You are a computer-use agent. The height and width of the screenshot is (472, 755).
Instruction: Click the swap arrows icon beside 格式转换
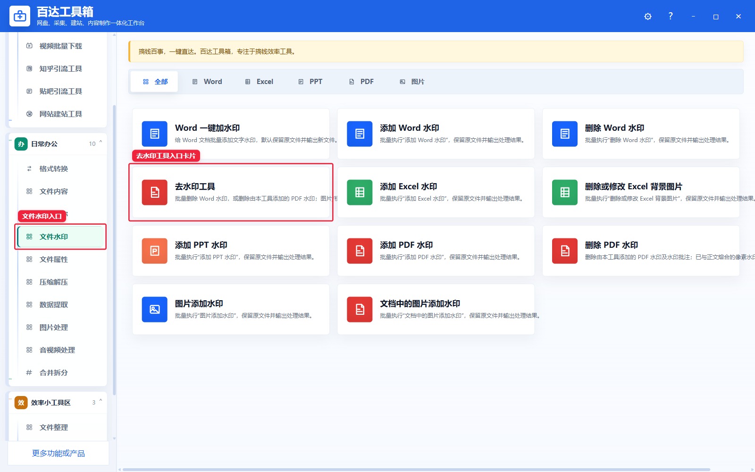29,169
